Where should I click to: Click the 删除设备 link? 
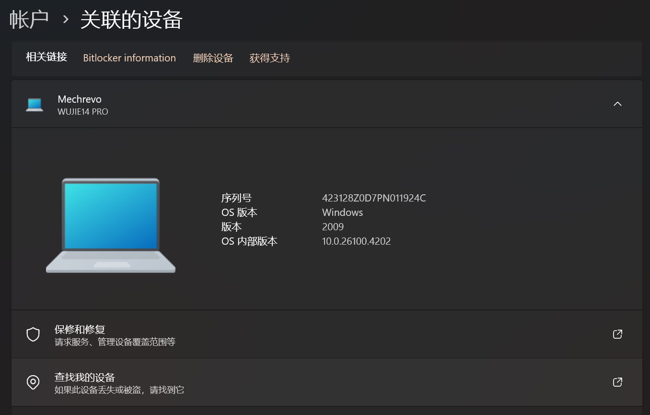tap(213, 58)
